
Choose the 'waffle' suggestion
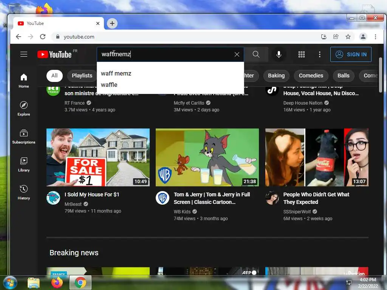170,85
